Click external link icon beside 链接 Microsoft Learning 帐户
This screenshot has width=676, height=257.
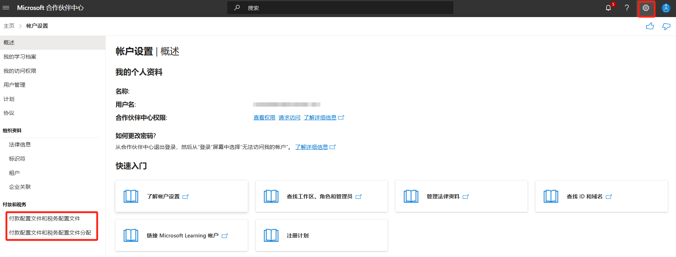pyautogui.click(x=225, y=236)
